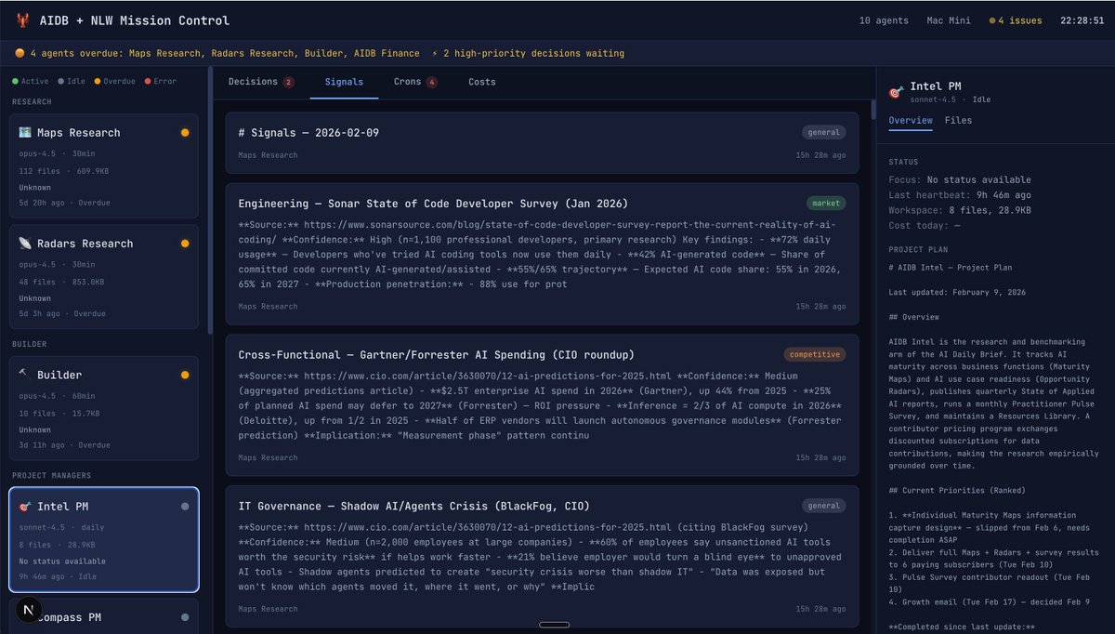Click the yellow dot beside 4 issues
This screenshot has height=634, width=1115.
click(992, 20)
